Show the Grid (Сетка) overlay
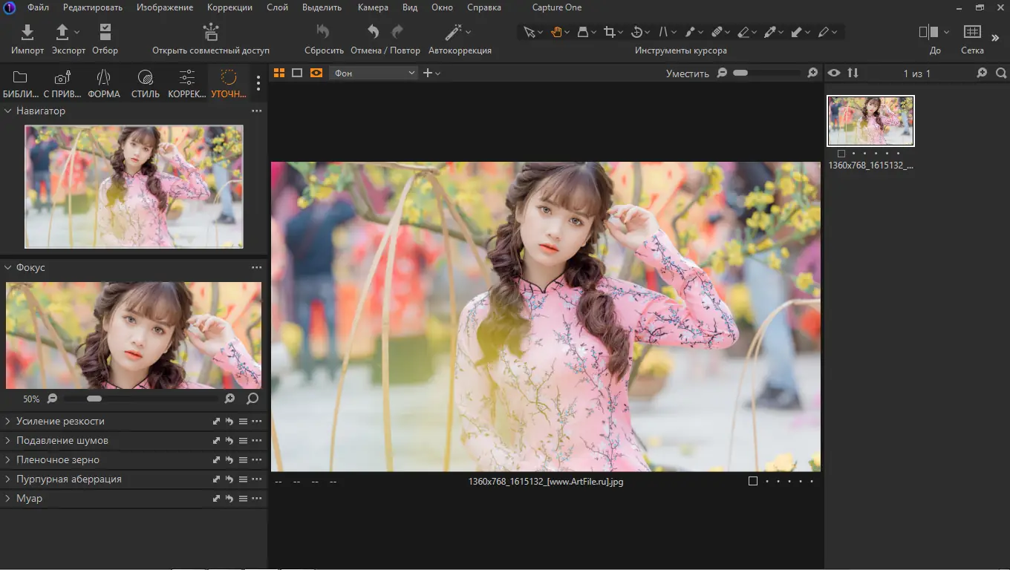The image size is (1010, 570). (x=971, y=33)
